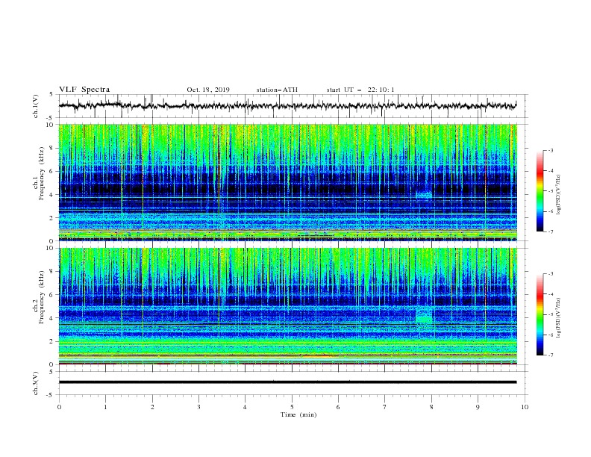Viewport: 591px width, 457px height.
Task: Click the time axis tick label "10"
Action: [x=525, y=407]
